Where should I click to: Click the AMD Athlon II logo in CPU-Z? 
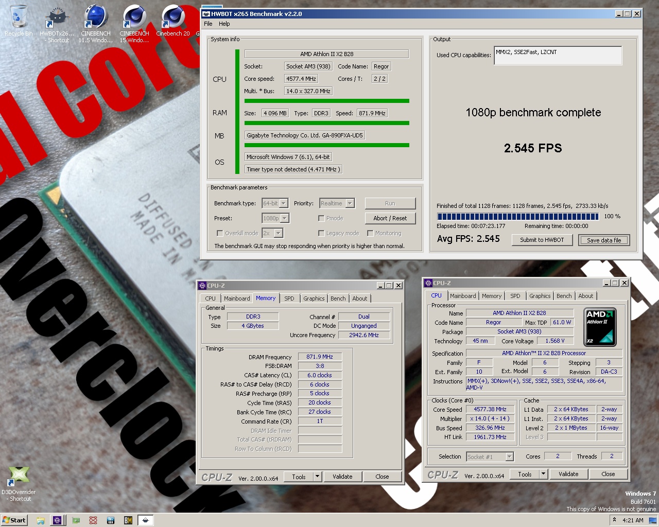[x=600, y=327]
